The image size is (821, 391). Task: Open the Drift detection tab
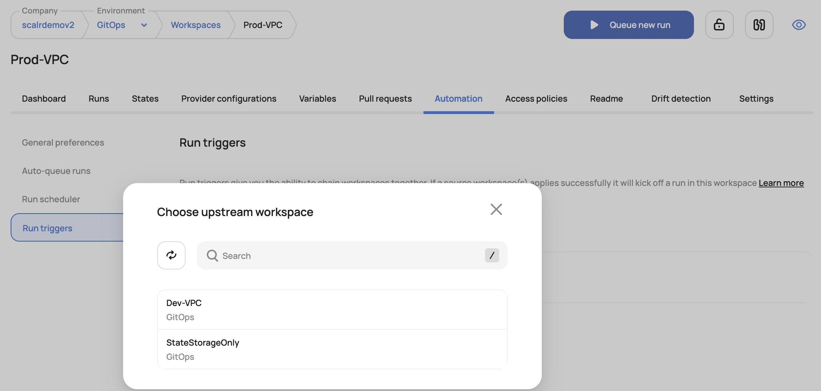tap(681, 98)
